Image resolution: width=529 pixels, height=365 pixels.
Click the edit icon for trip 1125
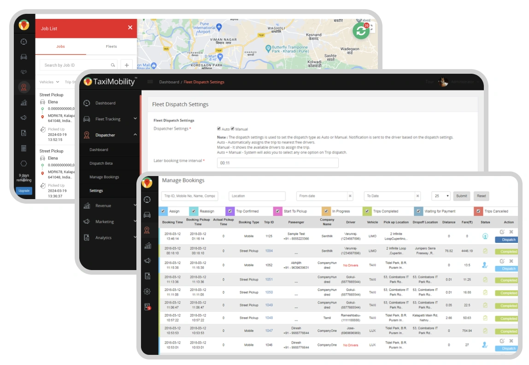click(502, 232)
